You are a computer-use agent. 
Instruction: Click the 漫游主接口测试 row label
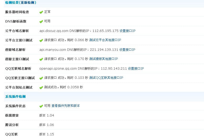click(17, 59)
